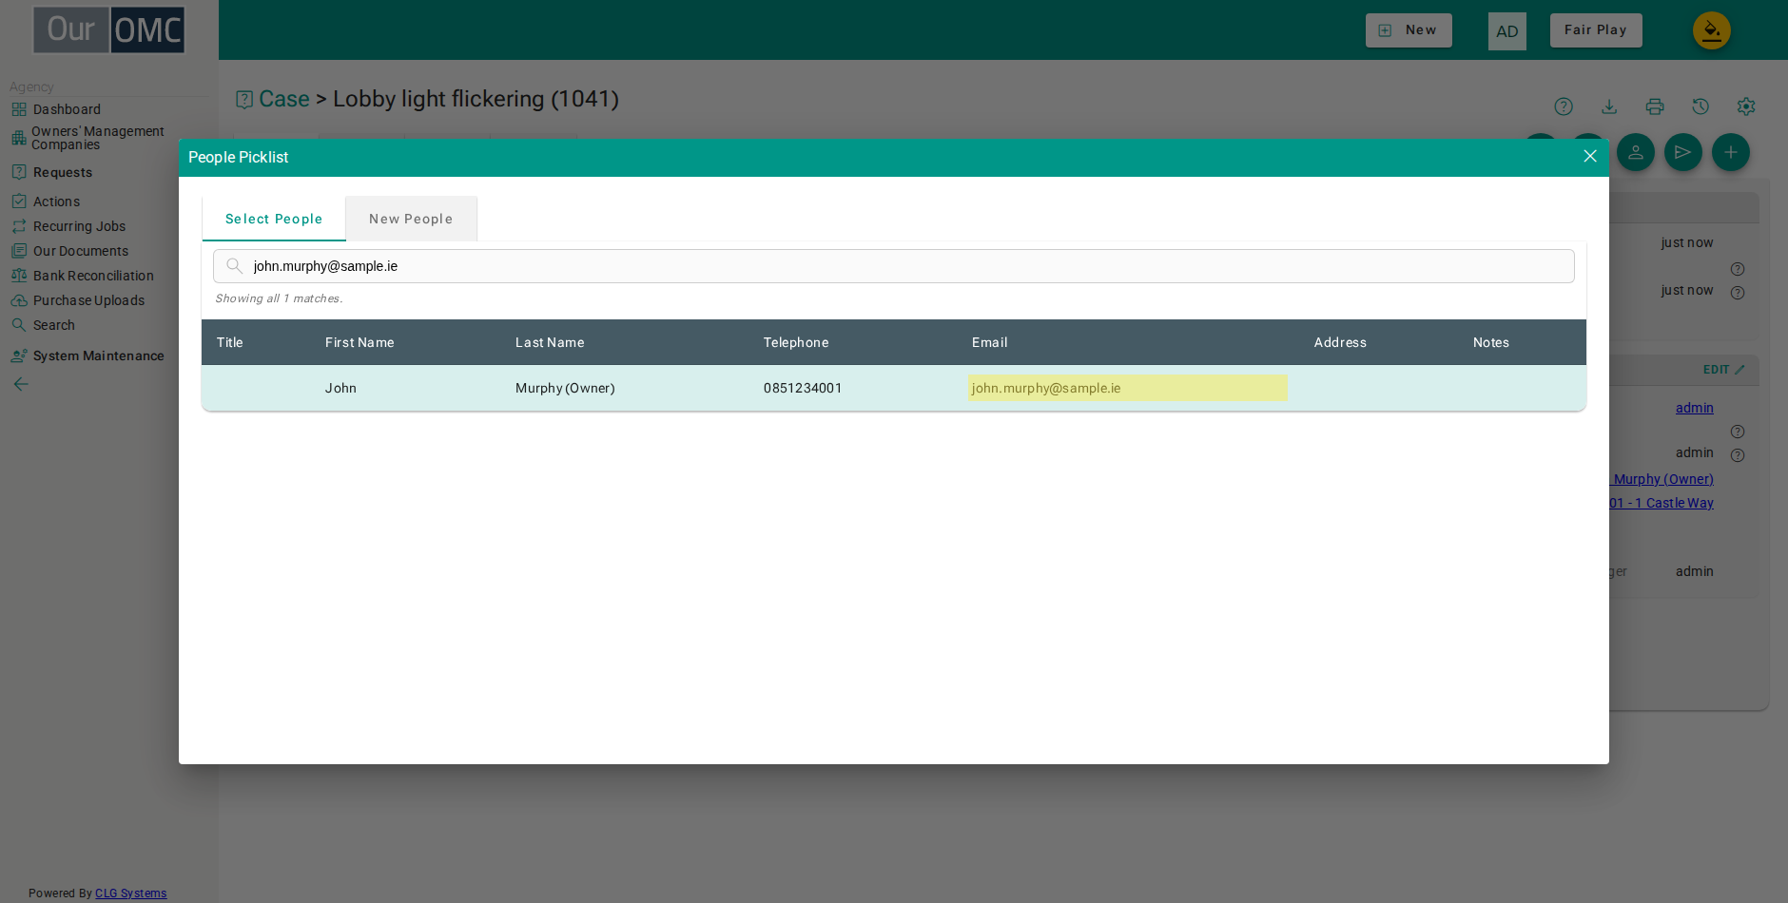This screenshot has width=1788, height=903.
Task: Click the print icon in case toolbar
Action: [x=1655, y=106]
